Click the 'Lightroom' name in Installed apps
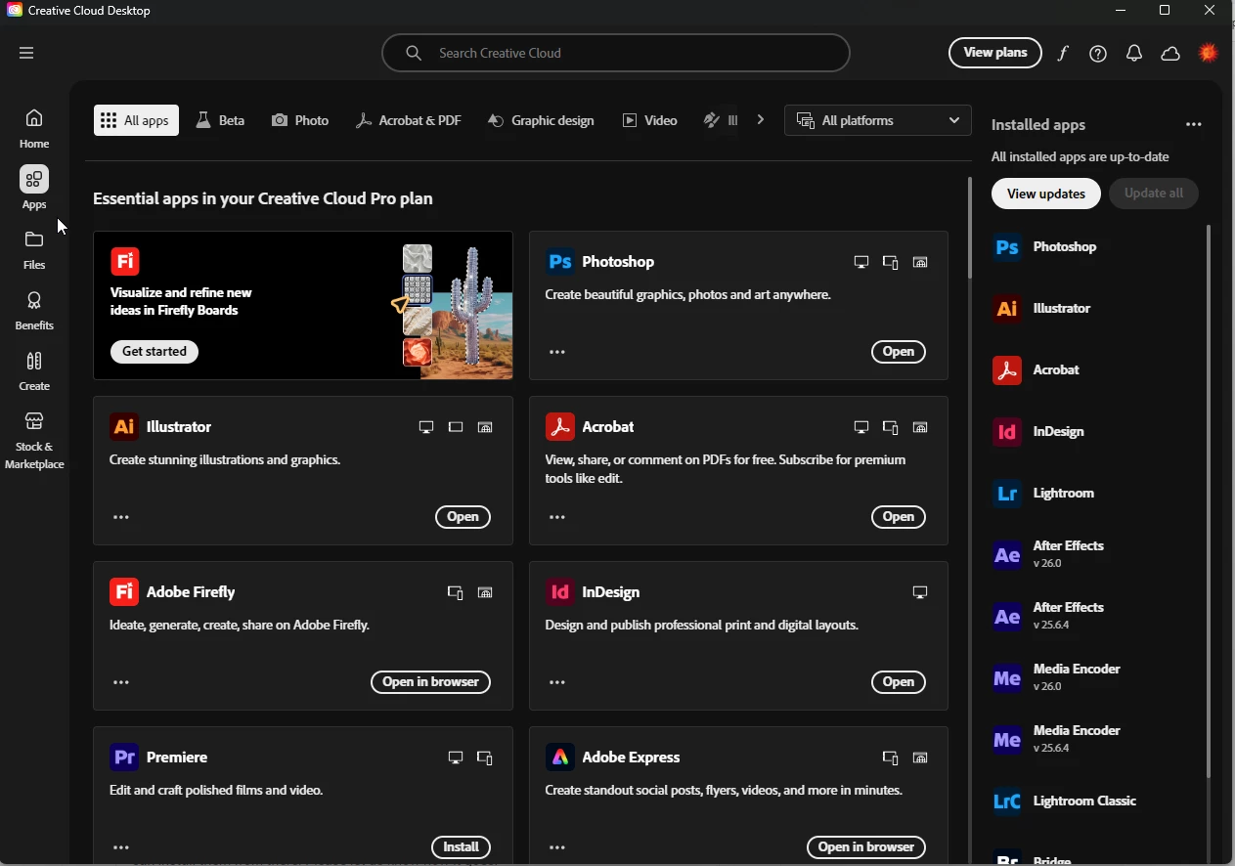 [x=1064, y=493]
